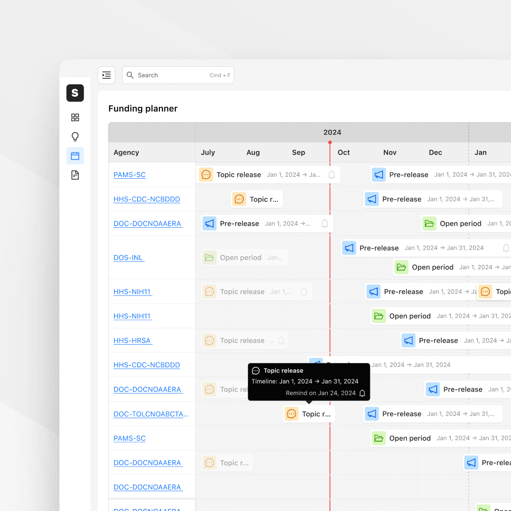Click the red today marker on the timeline
Image resolution: width=511 pixels, height=511 pixels.
pos(330,142)
